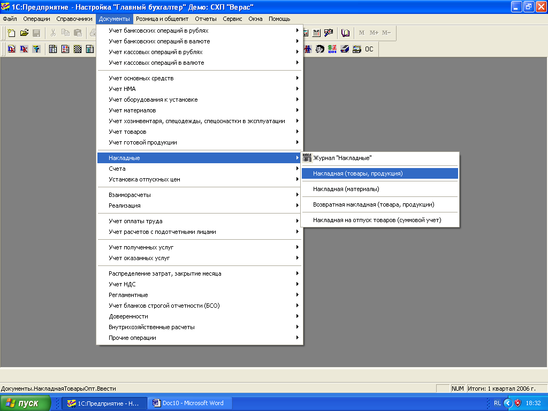Click the T-shaped accounts icon
548x411 pixels.
click(x=36, y=49)
